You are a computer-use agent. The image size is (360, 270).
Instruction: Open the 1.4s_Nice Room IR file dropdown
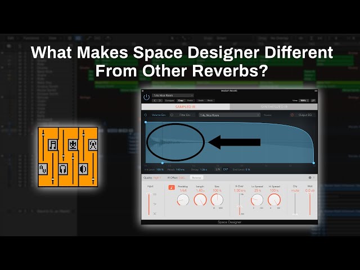pos(229,115)
